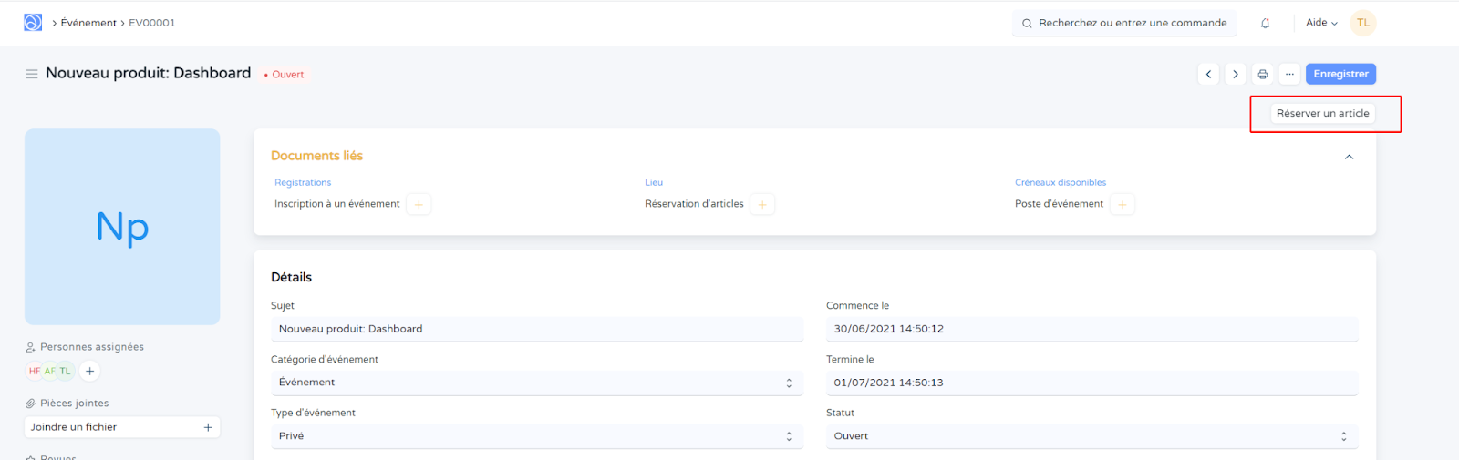
Task: Open Catégorie d'événement dropdown
Action: pos(536,383)
